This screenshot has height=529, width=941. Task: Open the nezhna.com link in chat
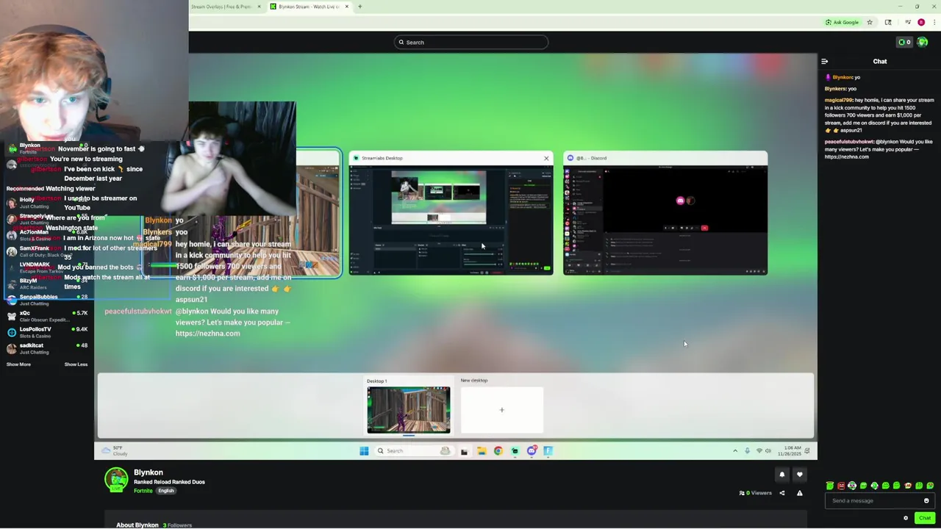click(x=846, y=156)
